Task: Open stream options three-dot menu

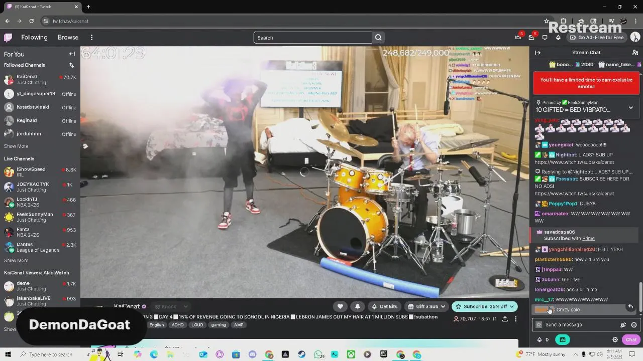Action: click(x=515, y=319)
